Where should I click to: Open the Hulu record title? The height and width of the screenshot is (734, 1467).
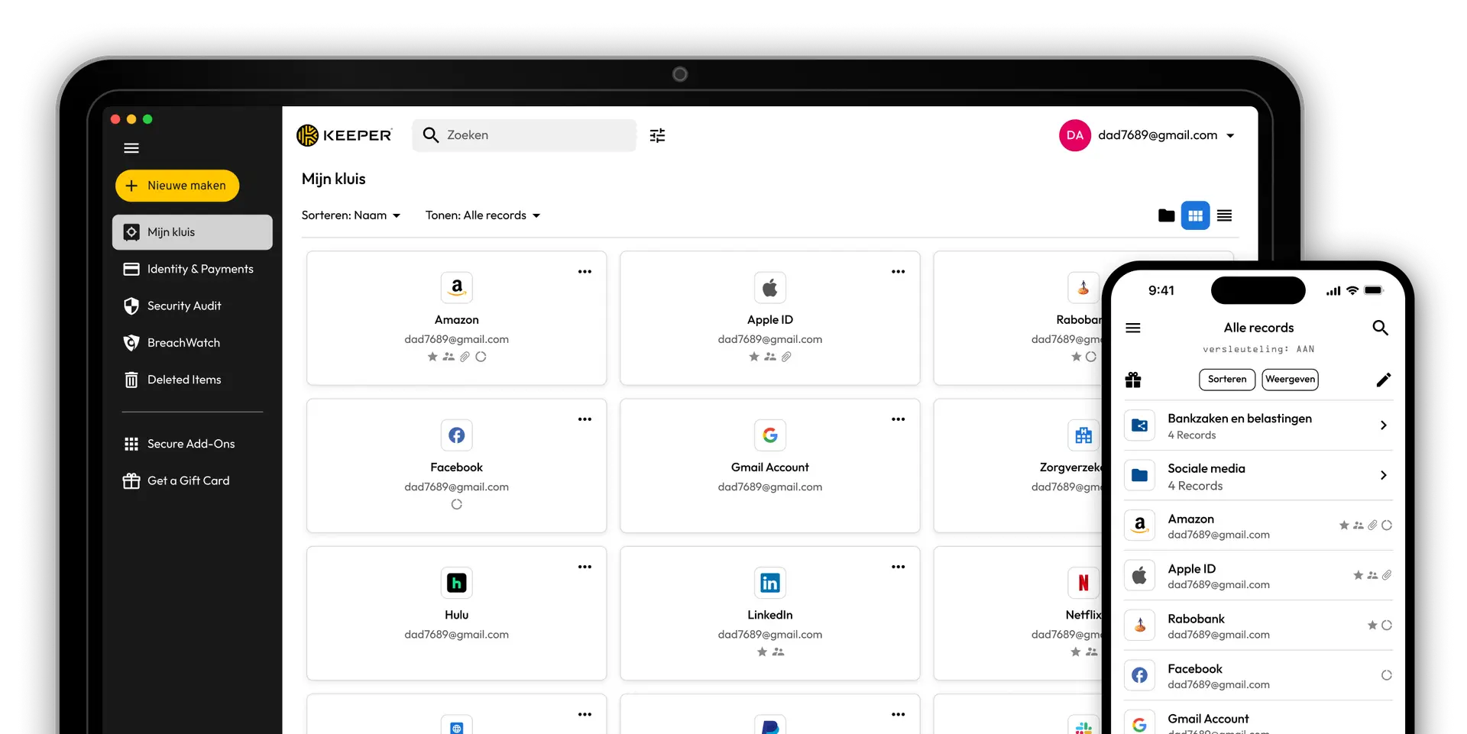457,615
